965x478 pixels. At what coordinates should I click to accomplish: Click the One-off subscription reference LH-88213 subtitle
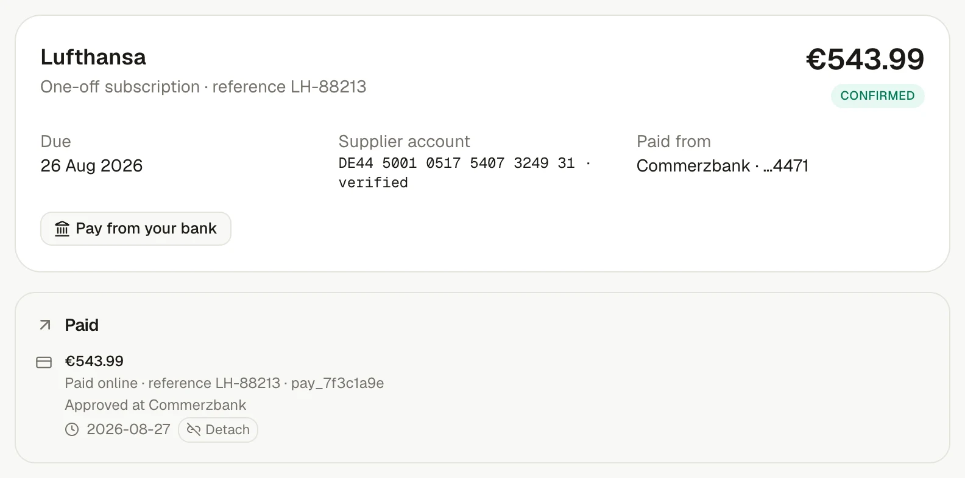(203, 87)
